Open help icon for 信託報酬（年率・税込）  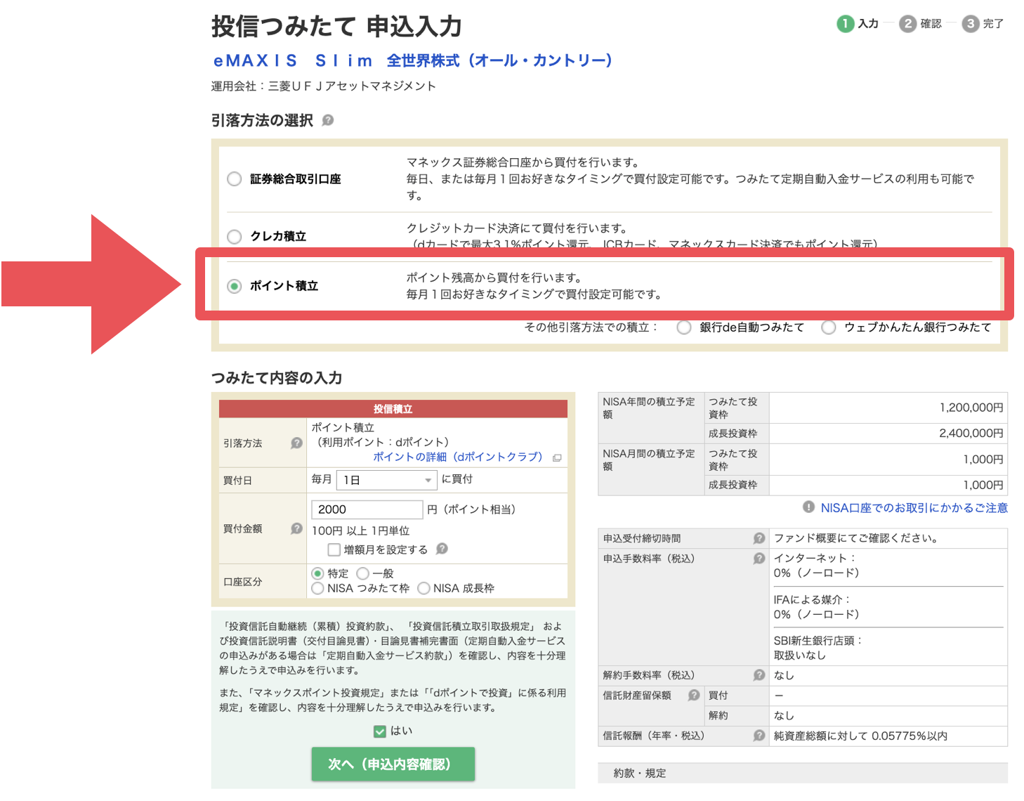759,736
